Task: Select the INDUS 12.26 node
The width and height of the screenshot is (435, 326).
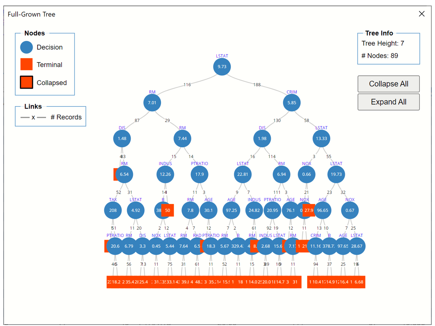Action: 165,174
